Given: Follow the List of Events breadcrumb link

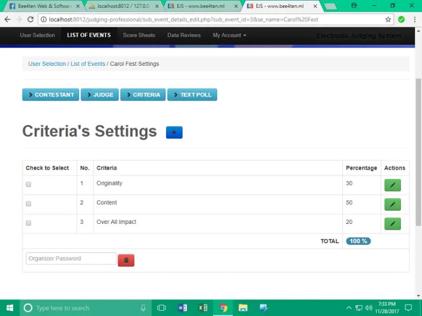Looking at the screenshot, I should [x=88, y=64].
